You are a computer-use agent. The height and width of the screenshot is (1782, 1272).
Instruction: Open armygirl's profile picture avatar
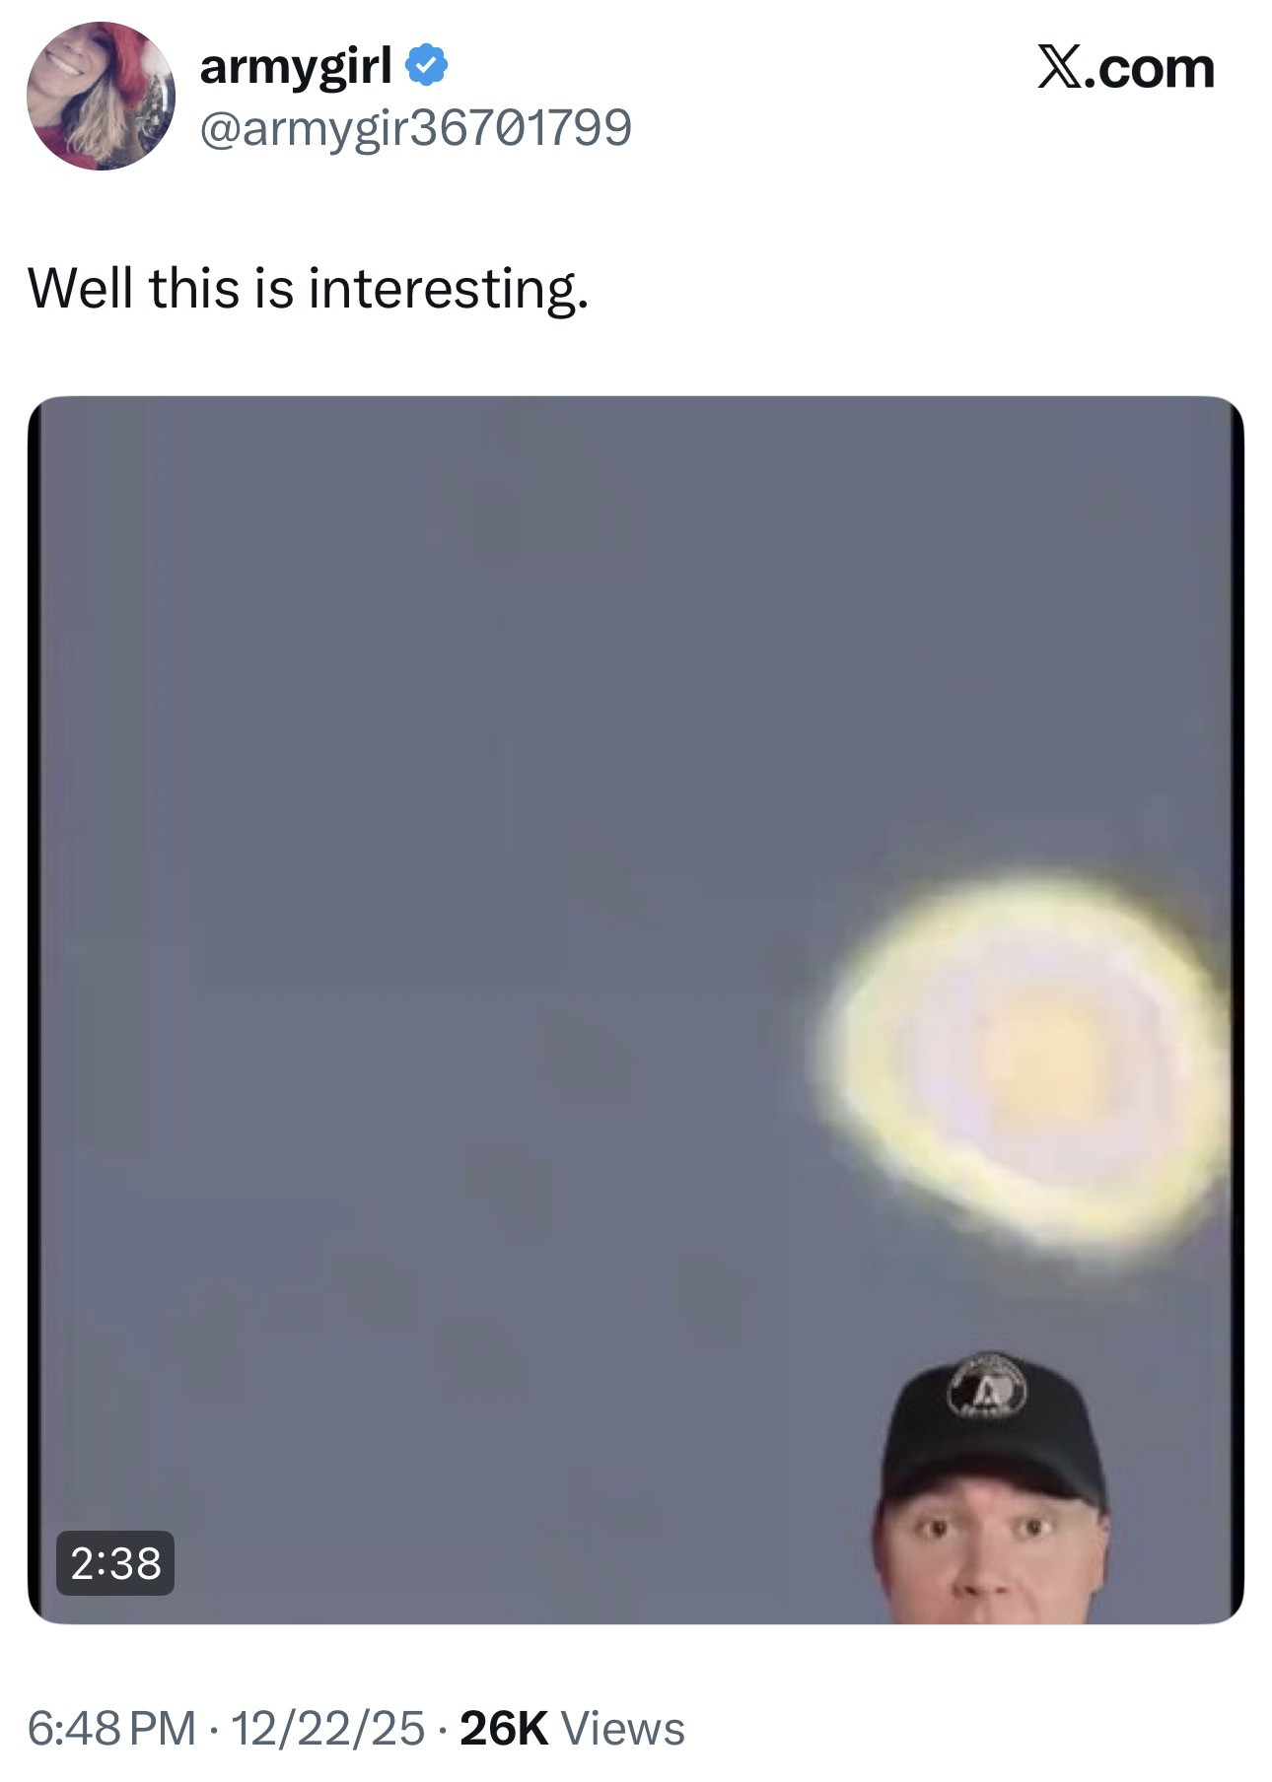101,96
